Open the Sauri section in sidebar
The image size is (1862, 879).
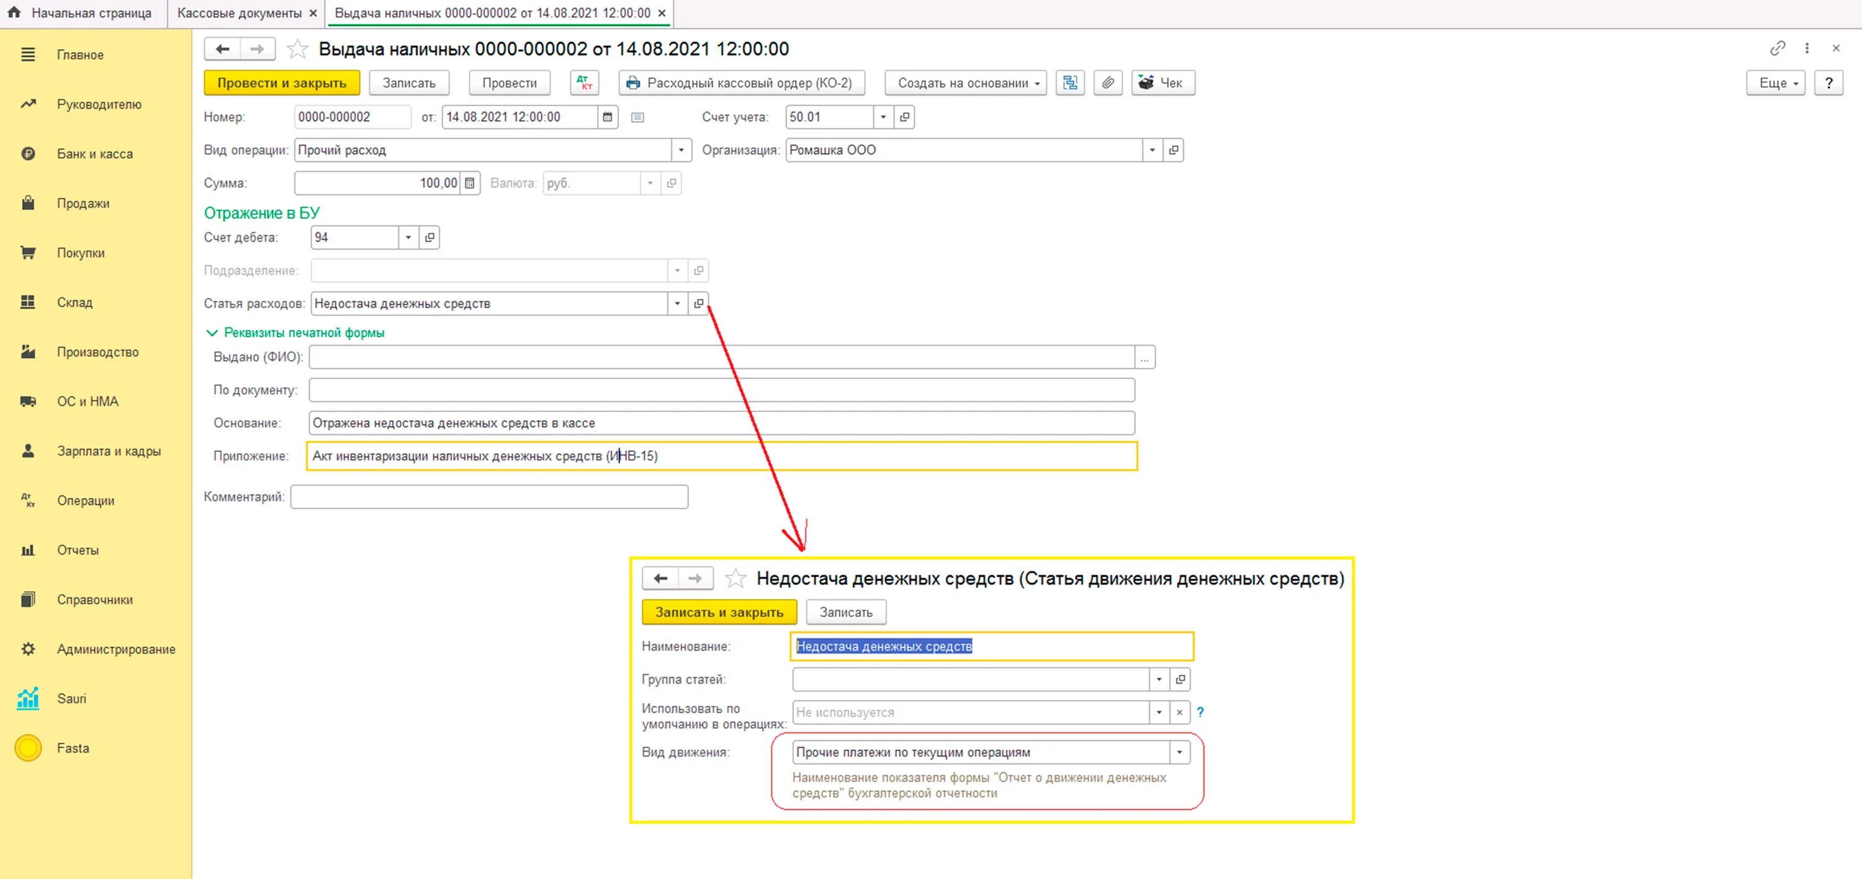coord(71,698)
